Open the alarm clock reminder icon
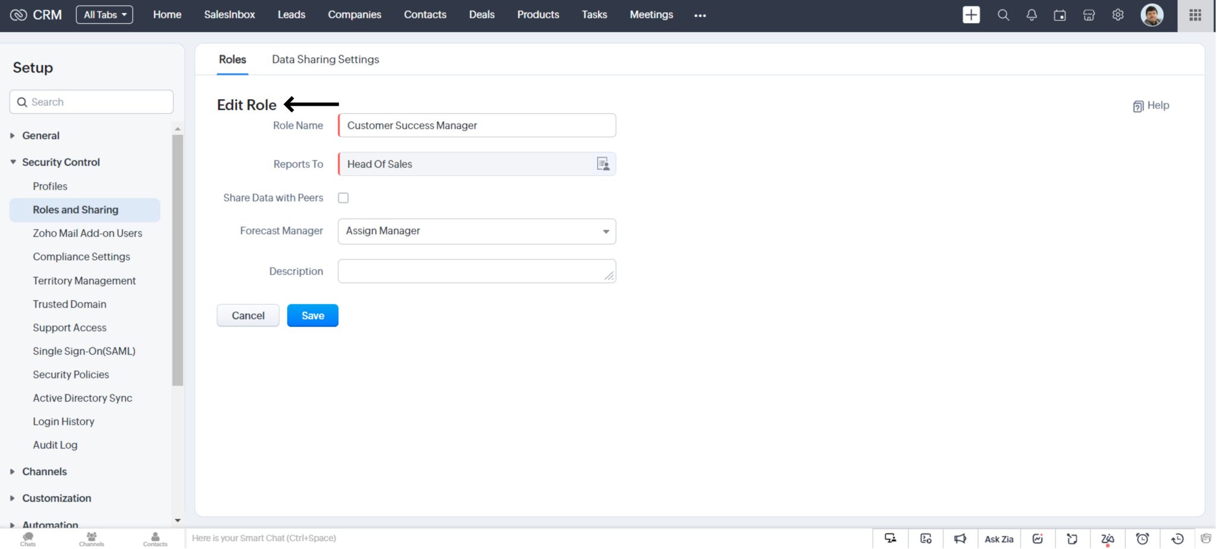The width and height of the screenshot is (1217, 549). [x=1140, y=538]
